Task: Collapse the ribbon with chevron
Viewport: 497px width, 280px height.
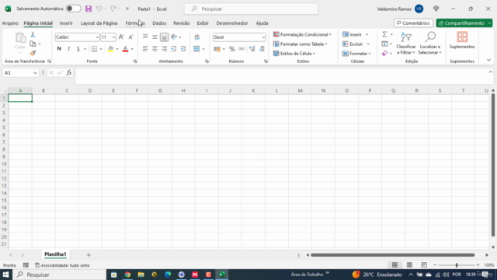Action: pos(488,60)
